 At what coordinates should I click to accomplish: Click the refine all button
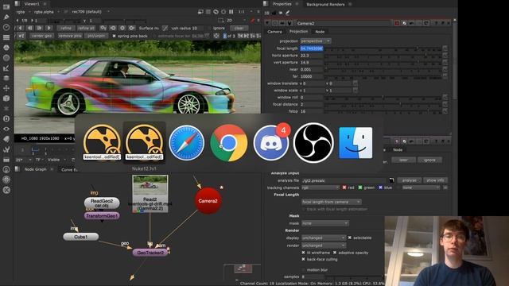tap(87, 29)
